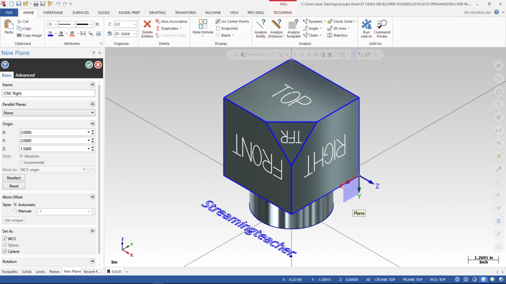
Task: Switch to Advanced tab in New Plane
Action: [25, 75]
